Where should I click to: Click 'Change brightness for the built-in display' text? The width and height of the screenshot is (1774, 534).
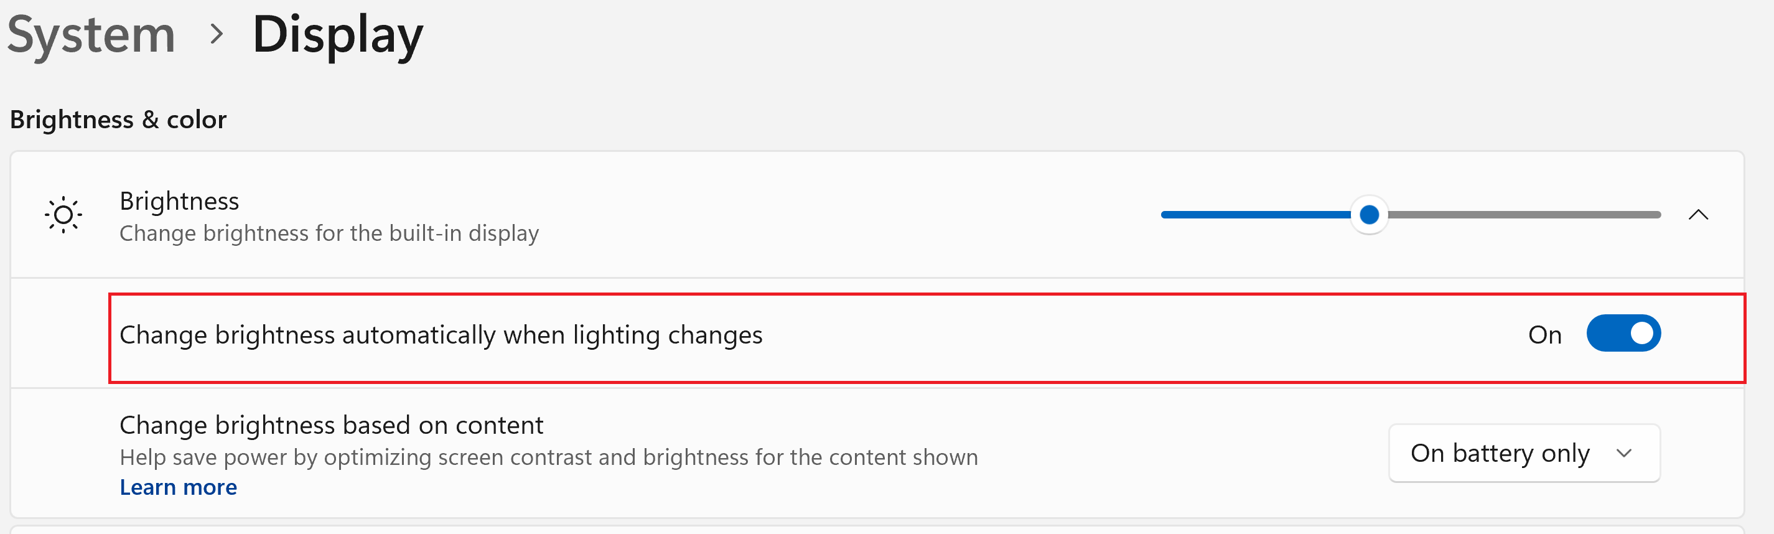click(329, 233)
